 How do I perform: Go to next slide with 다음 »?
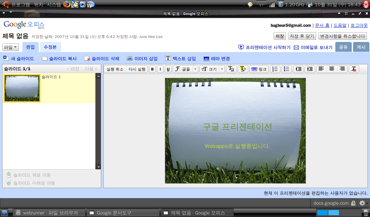tap(91, 69)
